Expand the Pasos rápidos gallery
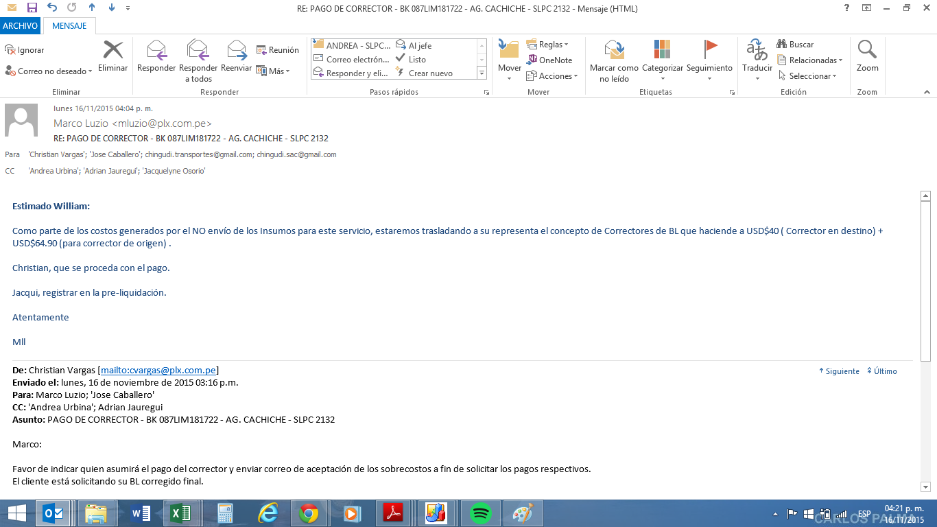This screenshot has height=527, width=937. click(482, 73)
